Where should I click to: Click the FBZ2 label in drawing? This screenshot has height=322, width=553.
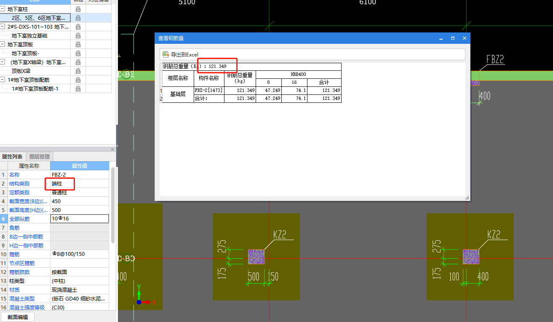click(x=495, y=59)
